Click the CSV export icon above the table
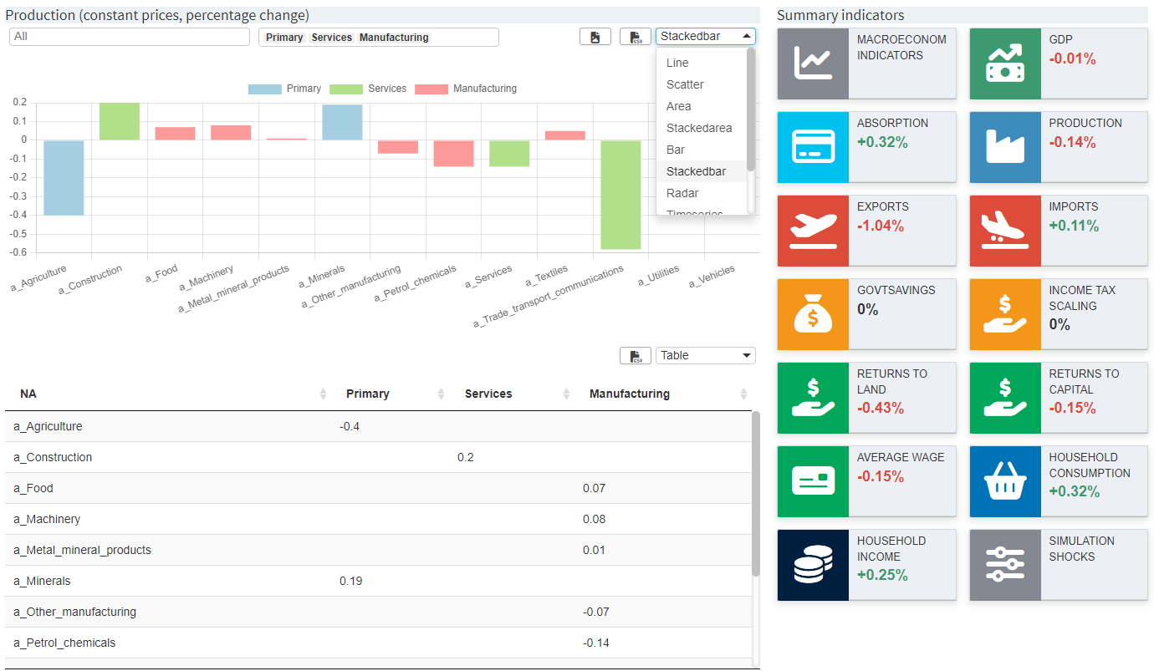1154x671 pixels. (636, 355)
